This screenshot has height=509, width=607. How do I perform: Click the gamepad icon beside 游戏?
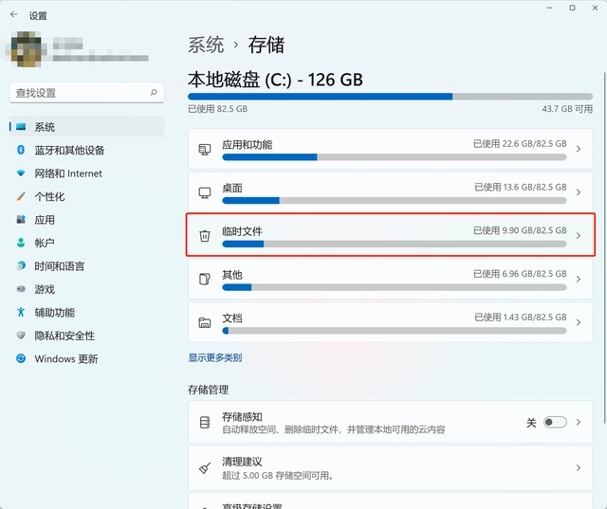pos(21,289)
